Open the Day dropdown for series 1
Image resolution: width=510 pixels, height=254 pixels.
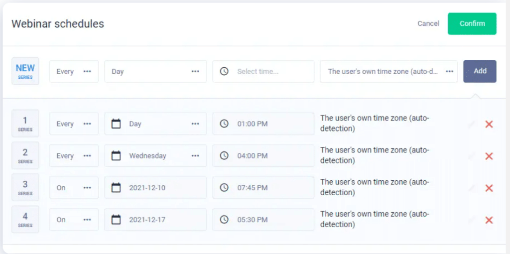pos(155,124)
